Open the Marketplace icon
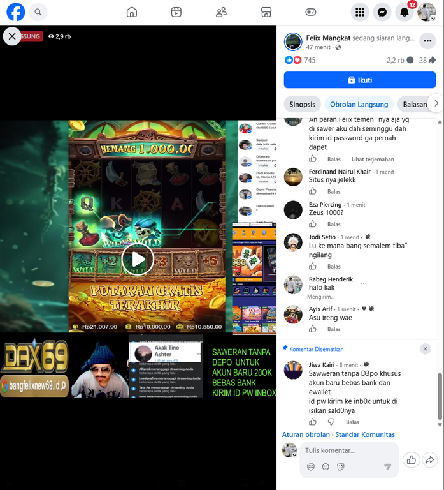The height and width of the screenshot is (490, 444). (x=266, y=12)
